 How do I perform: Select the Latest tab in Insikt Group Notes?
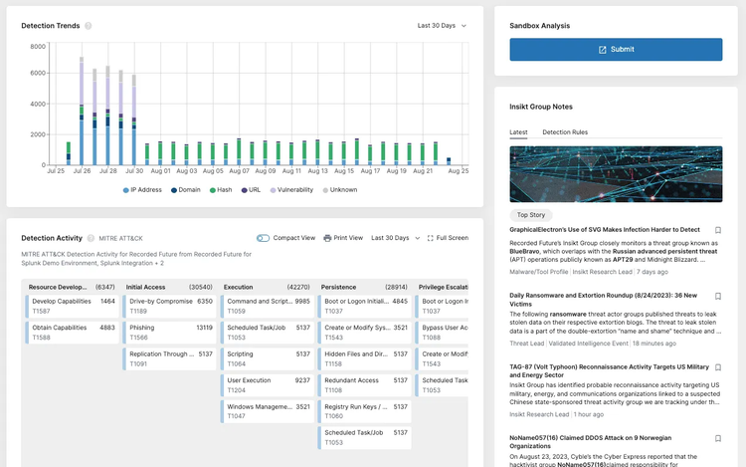pyautogui.click(x=518, y=132)
